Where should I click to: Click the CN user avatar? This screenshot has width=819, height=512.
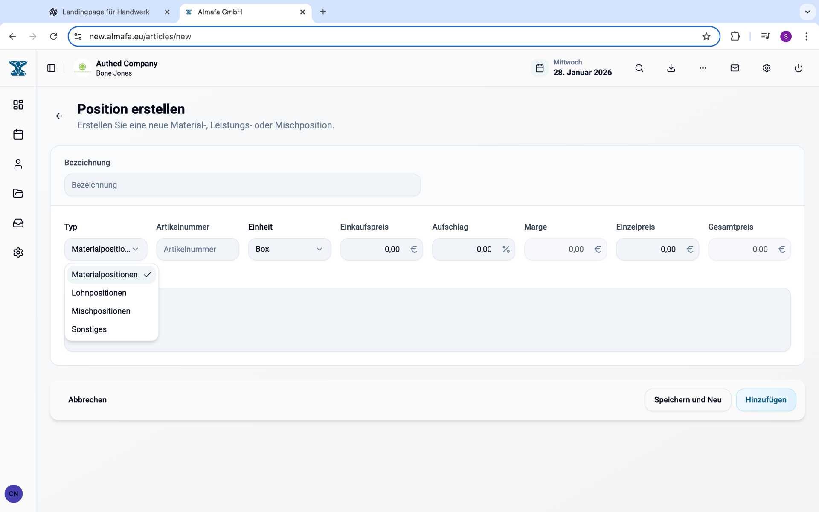[14, 494]
